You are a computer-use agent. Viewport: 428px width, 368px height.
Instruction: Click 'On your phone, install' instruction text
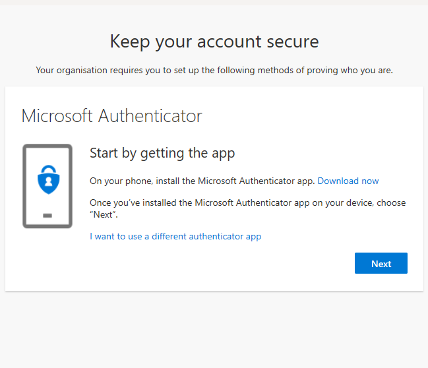pyautogui.click(x=202, y=181)
